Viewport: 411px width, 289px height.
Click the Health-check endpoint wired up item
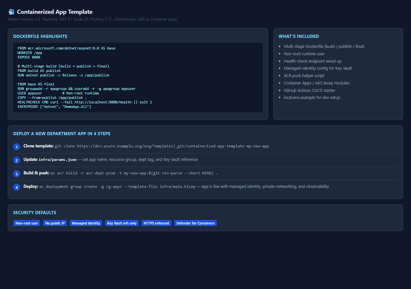[x=312, y=61]
